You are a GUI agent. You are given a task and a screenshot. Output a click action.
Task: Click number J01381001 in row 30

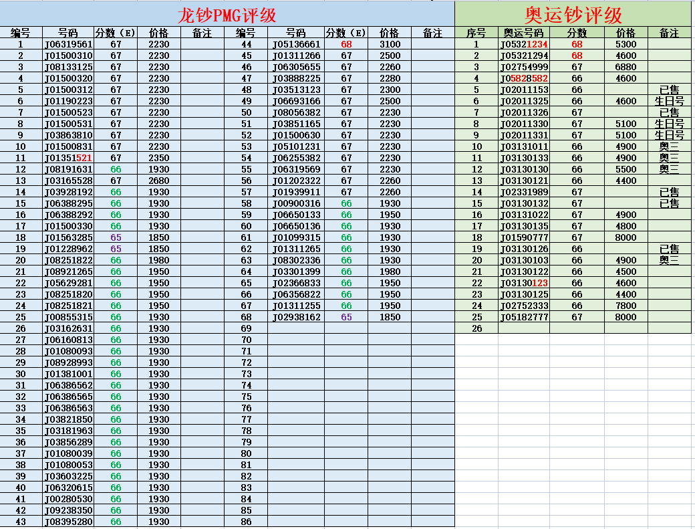[x=68, y=374]
